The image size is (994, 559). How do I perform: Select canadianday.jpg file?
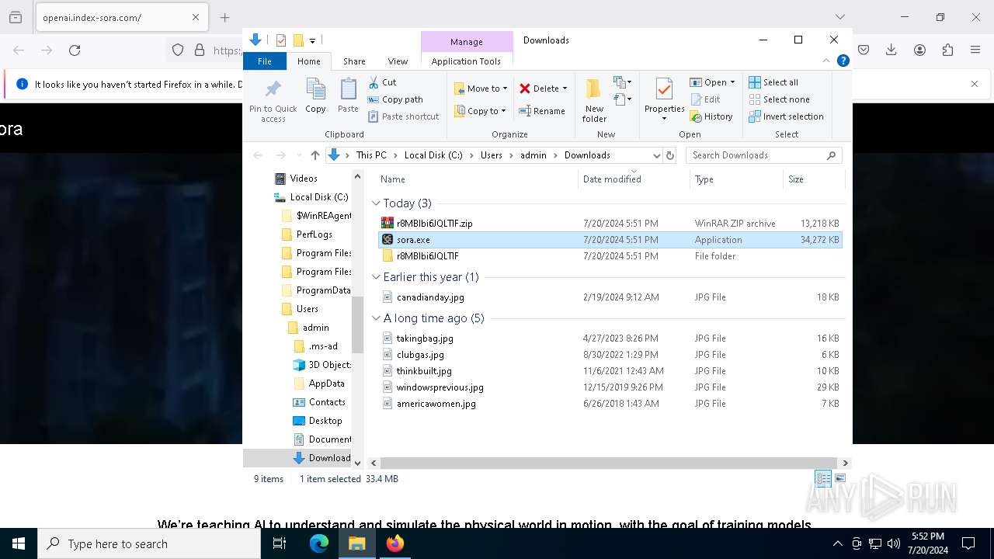pyautogui.click(x=610, y=297)
